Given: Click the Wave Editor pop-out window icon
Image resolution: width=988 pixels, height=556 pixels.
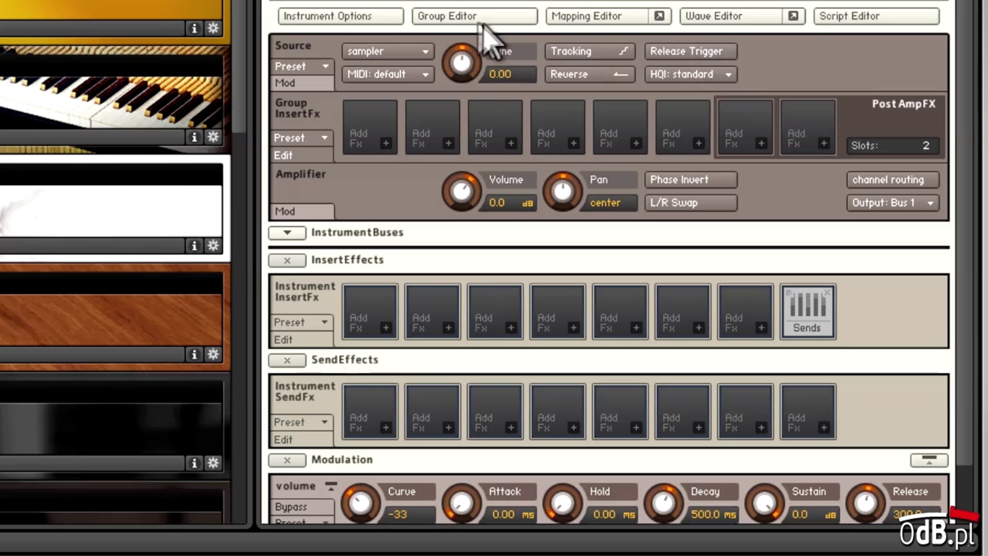Looking at the screenshot, I should (793, 16).
